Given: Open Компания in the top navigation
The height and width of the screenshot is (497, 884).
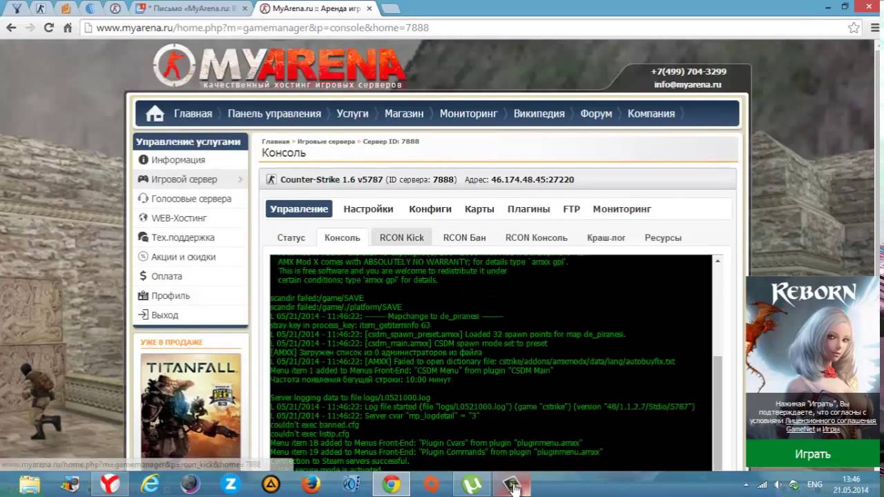Looking at the screenshot, I should click(x=651, y=114).
